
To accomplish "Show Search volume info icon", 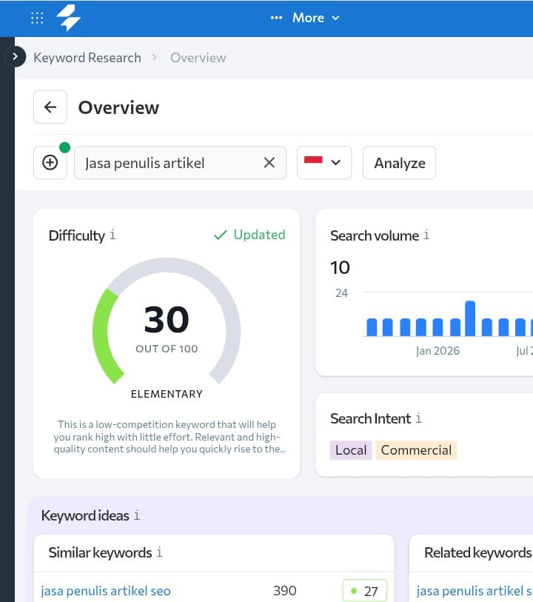I will point(426,235).
